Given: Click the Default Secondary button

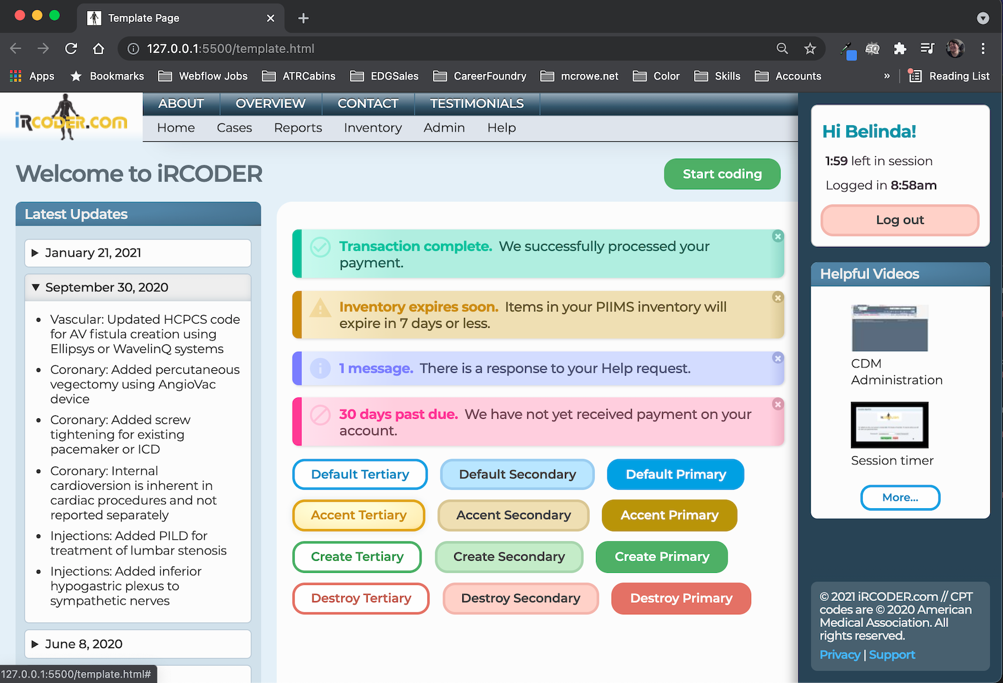Looking at the screenshot, I should (x=517, y=475).
